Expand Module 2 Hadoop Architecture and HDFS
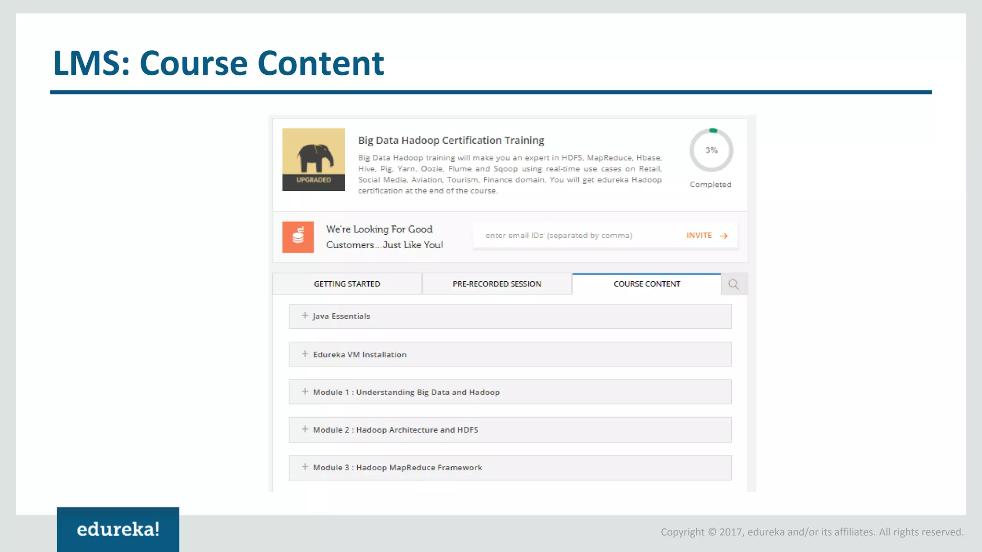 (x=395, y=430)
